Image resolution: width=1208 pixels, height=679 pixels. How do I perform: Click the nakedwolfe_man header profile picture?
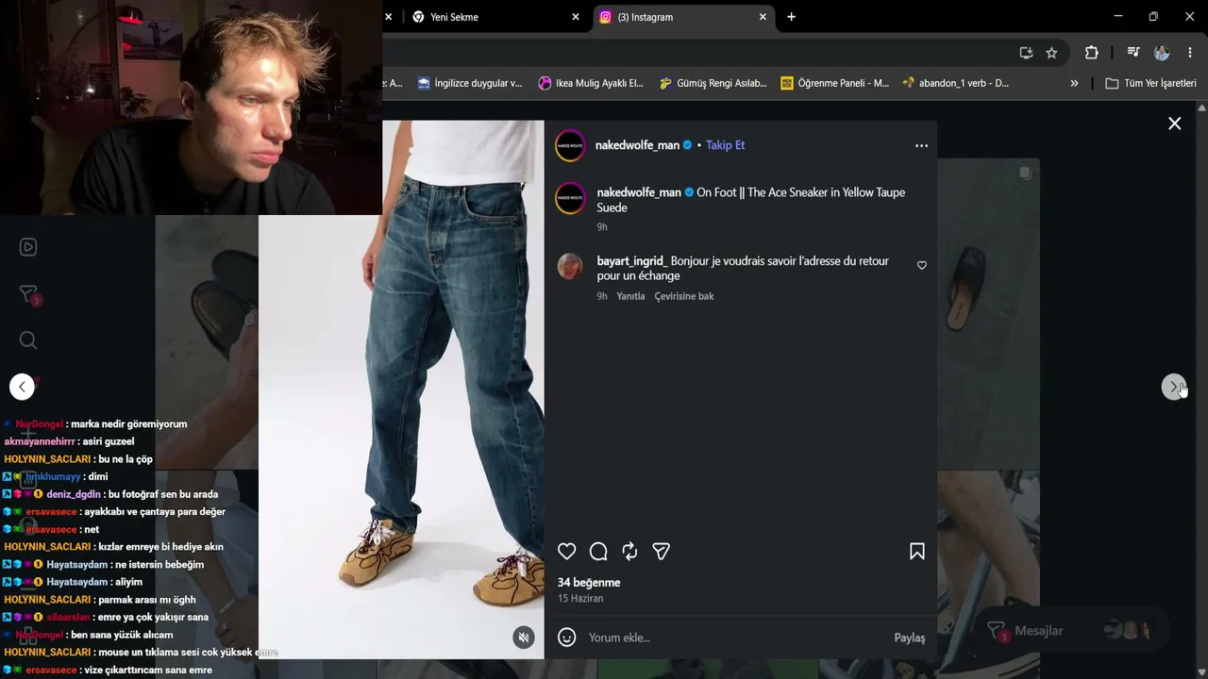click(x=571, y=145)
